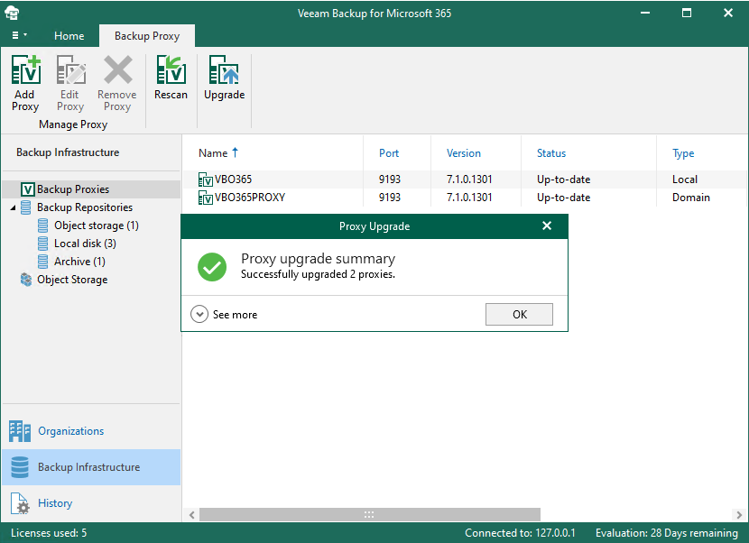Screen dimensions: 749x543
Task: Rescan proxies using the Rescan icon
Action: (171, 69)
